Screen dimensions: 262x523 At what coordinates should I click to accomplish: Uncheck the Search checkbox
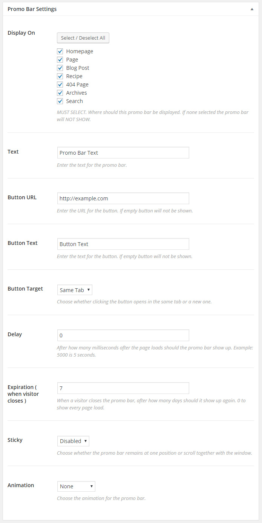[60, 101]
